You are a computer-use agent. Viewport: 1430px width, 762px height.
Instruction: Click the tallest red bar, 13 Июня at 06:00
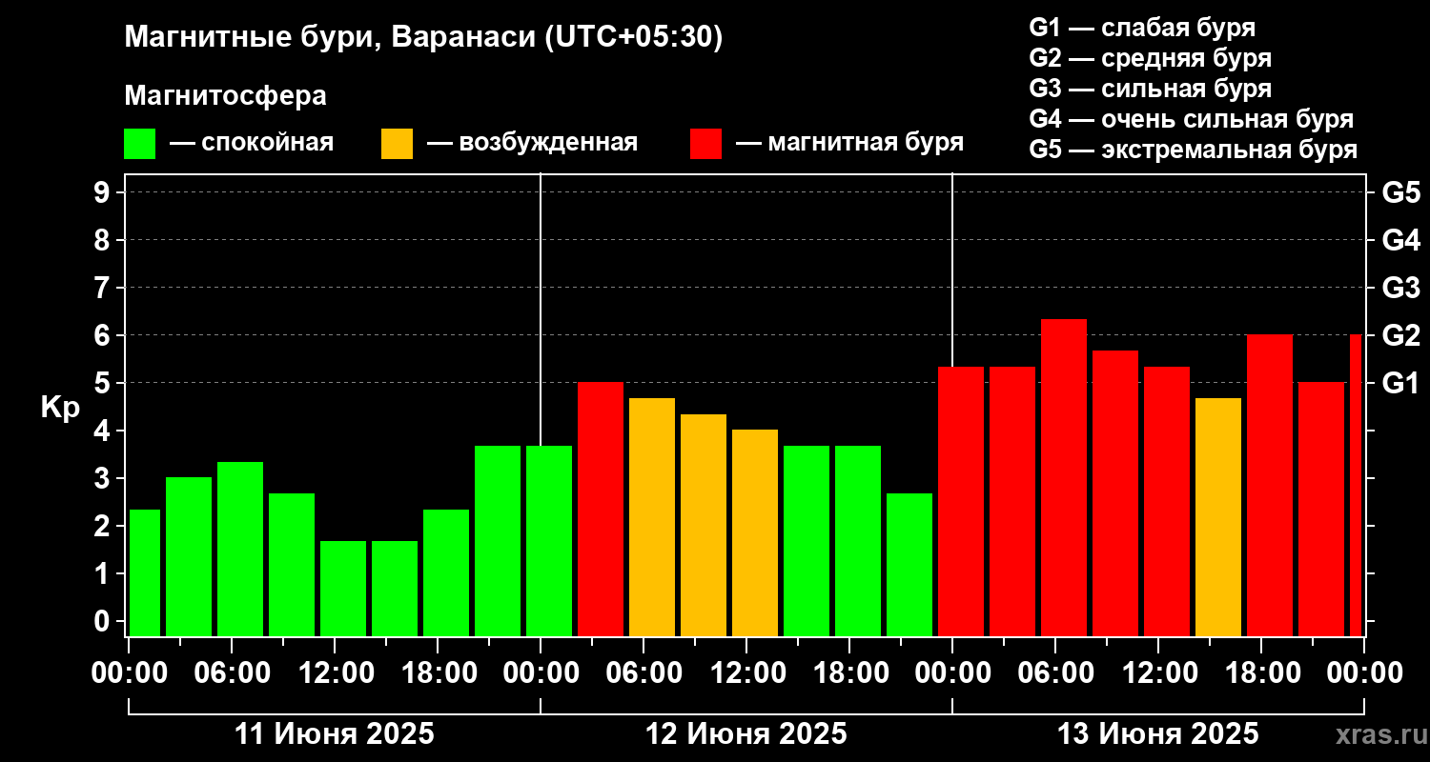[1064, 477]
